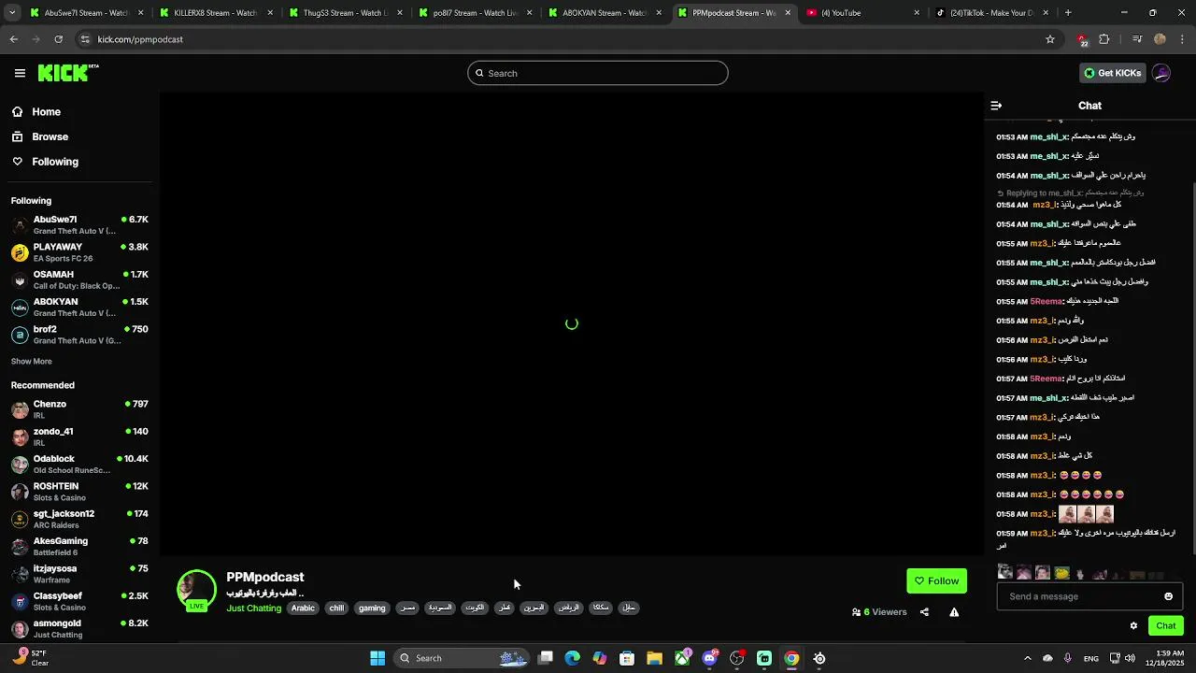Click the share stream icon

pyautogui.click(x=924, y=612)
